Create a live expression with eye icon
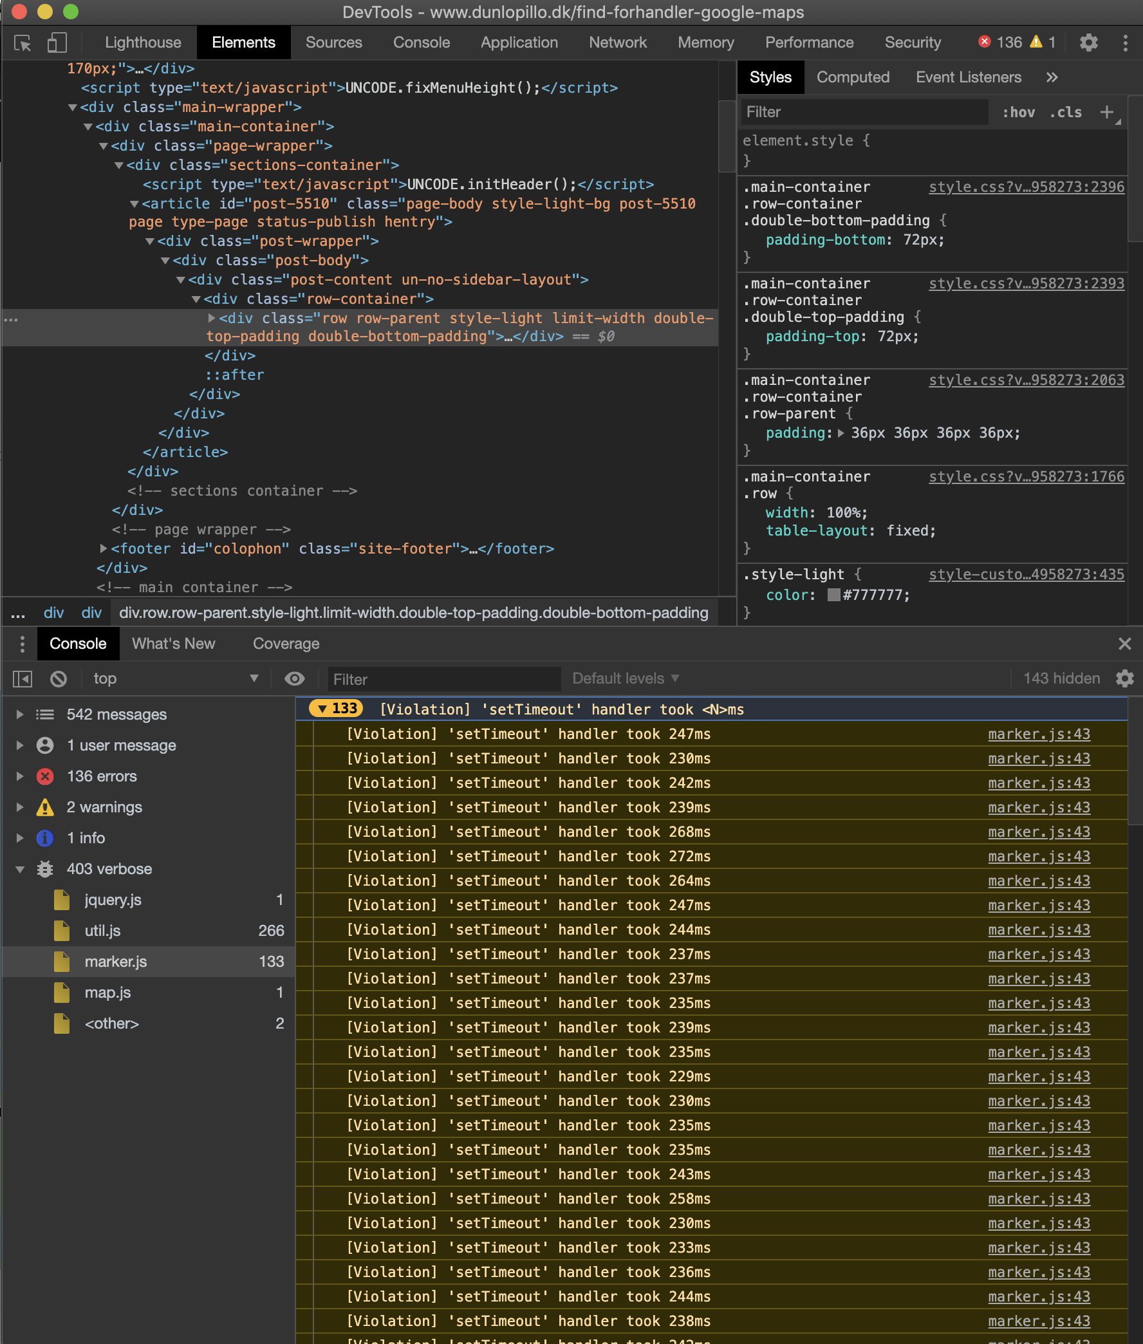This screenshot has height=1344, width=1143. [x=295, y=678]
